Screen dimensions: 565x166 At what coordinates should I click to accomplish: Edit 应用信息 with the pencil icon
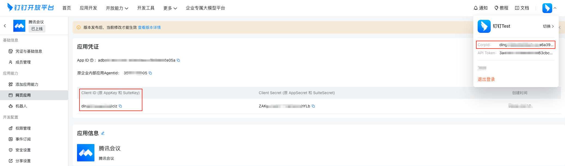coord(103,133)
